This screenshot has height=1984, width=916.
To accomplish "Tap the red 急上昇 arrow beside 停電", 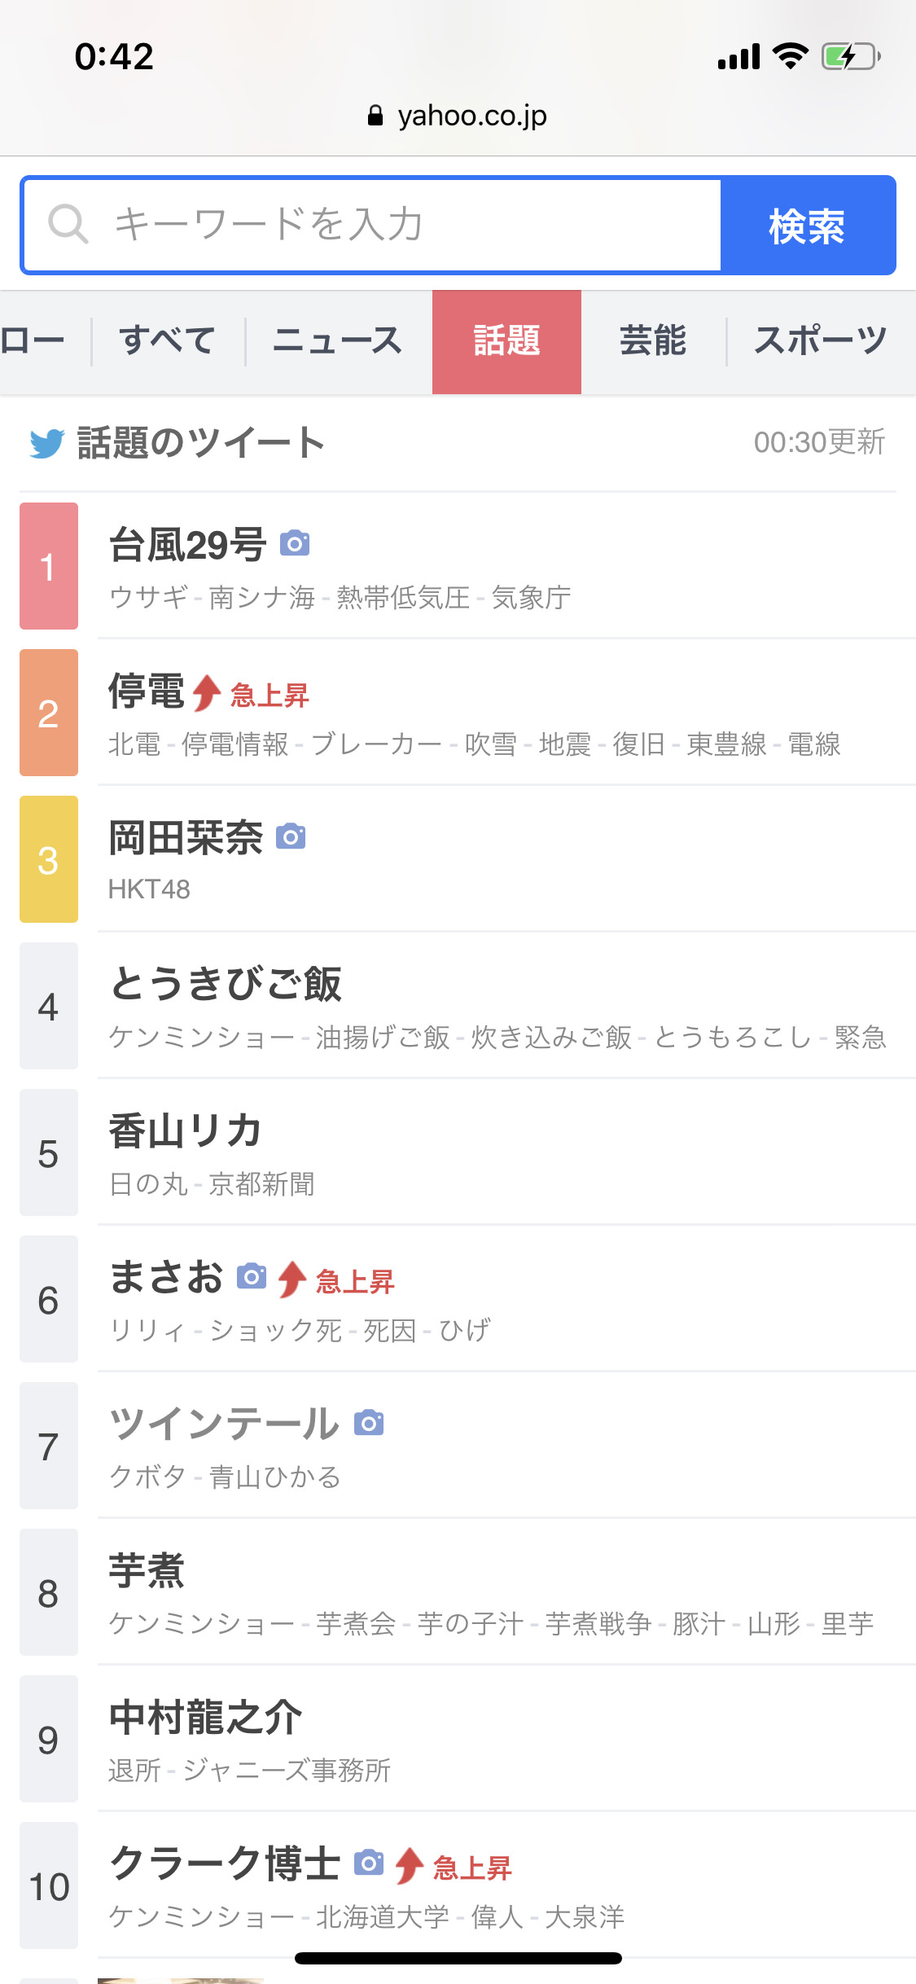I will pos(207,693).
